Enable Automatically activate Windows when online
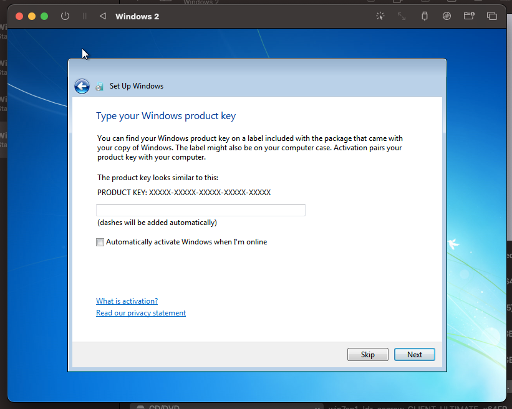 coord(100,242)
